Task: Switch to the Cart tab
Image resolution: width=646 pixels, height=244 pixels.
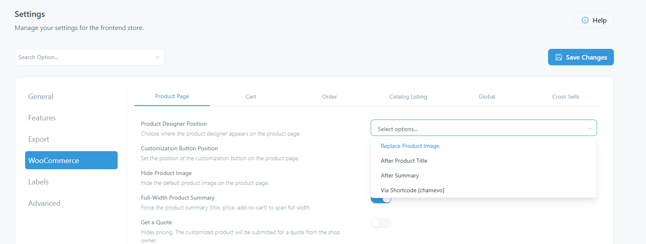Action: point(251,97)
